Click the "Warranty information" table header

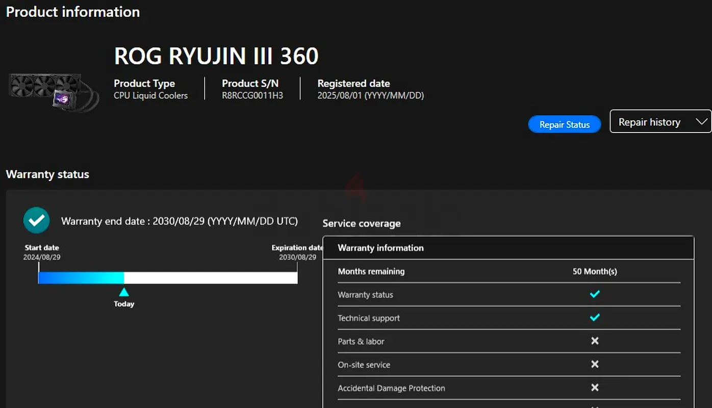point(381,248)
